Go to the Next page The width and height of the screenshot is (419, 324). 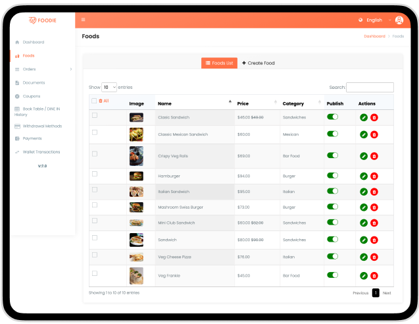[x=387, y=293]
